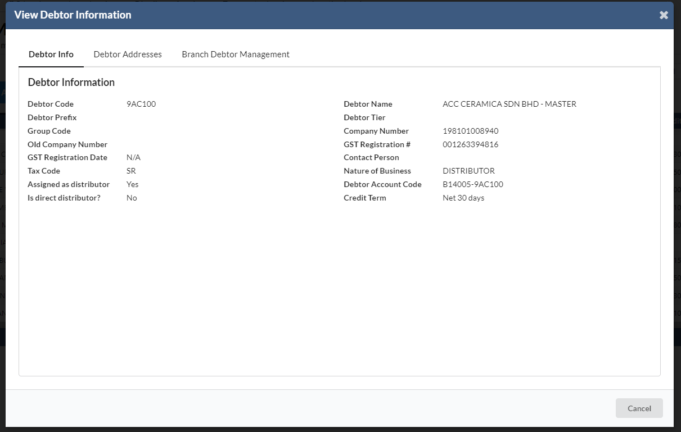Click the Credit Term label
The height and width of the screenshot is (432, 681).
365,198
